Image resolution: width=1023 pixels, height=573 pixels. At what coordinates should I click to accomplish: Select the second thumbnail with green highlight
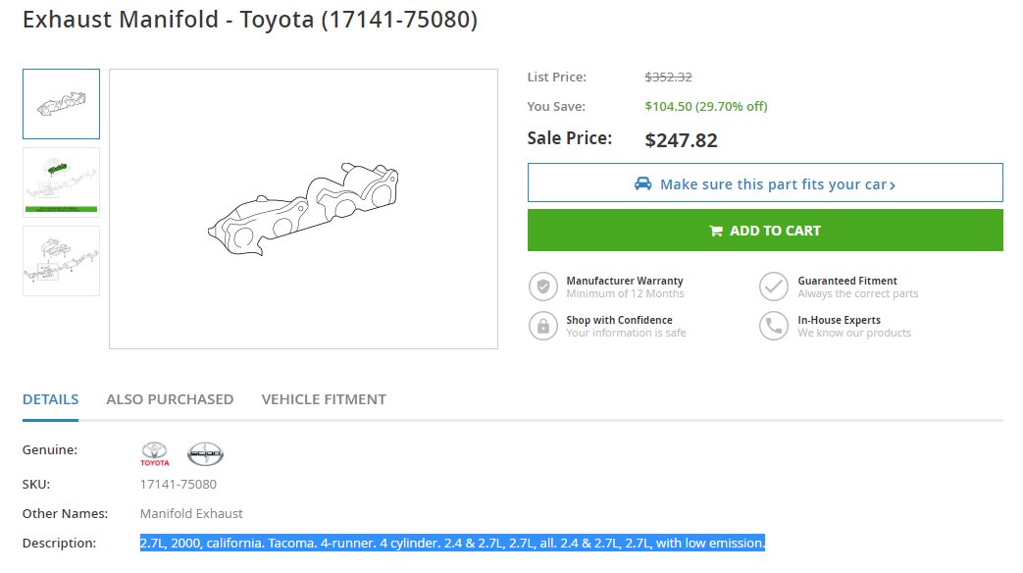coord(62,182)
